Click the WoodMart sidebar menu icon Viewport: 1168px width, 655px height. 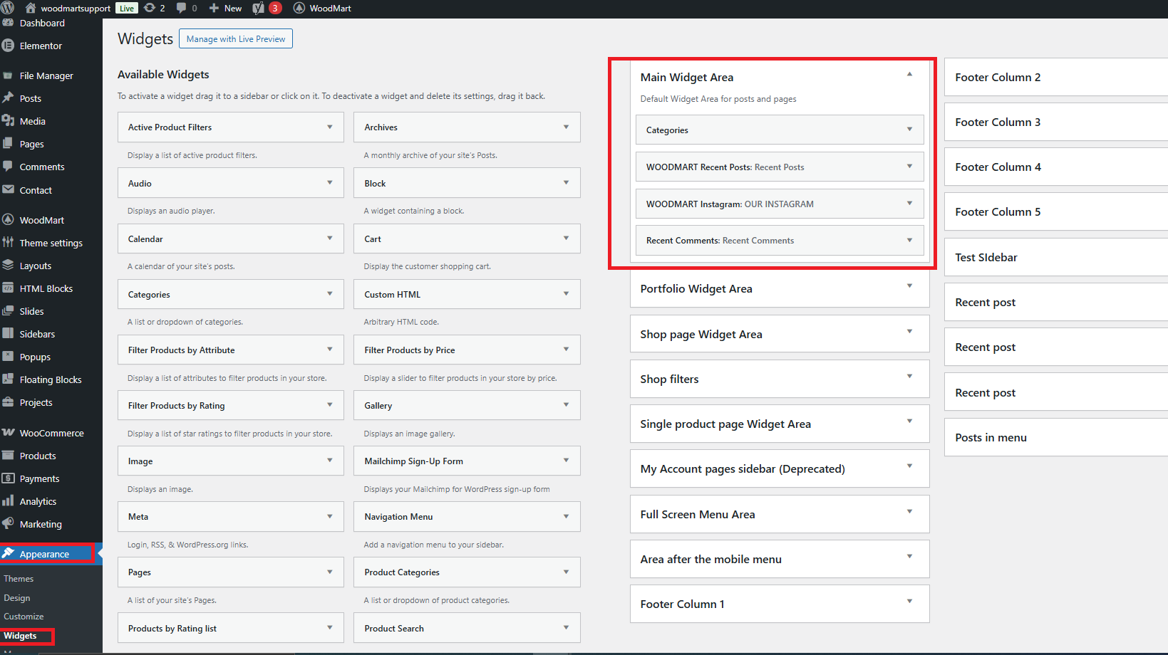pyautogui.click(x=8, y=220)
